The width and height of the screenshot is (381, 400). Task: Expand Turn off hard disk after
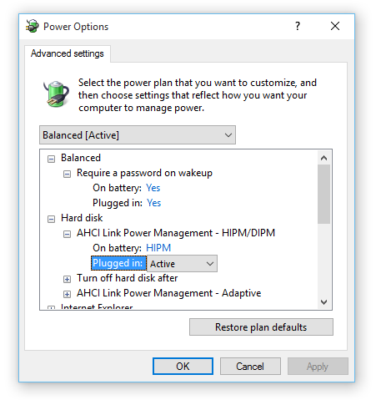pyautogui.click(x=67, y=279)
